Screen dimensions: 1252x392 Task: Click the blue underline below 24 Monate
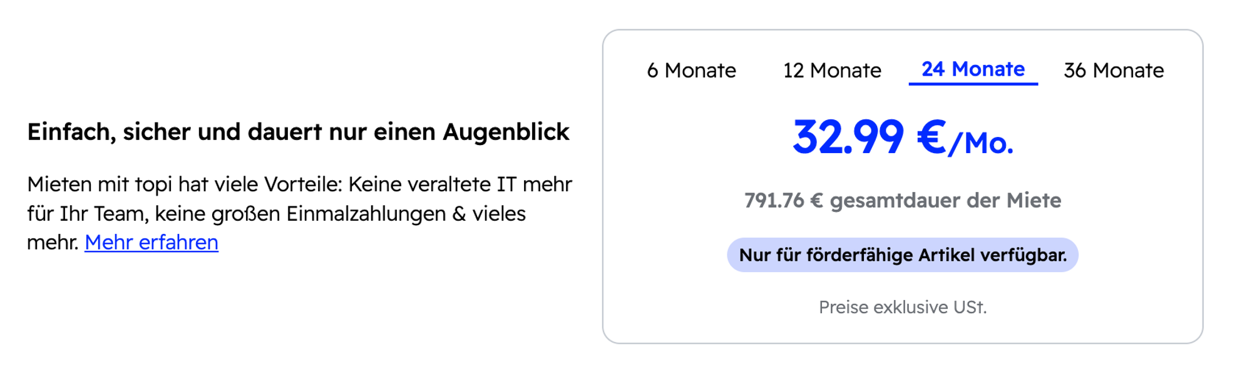973,83
